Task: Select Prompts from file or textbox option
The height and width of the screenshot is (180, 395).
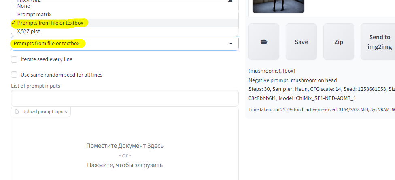Action: 125,23
